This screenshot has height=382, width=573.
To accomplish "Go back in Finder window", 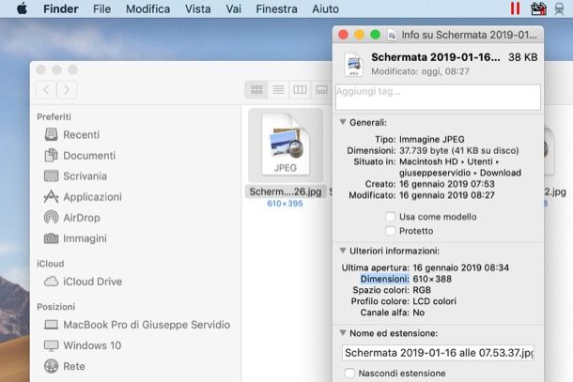I will click(46, 89).
